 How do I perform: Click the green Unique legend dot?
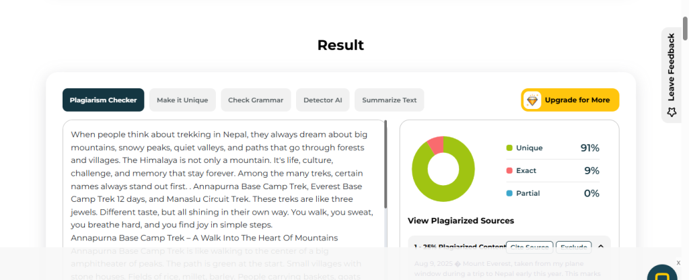click(509, 148)
